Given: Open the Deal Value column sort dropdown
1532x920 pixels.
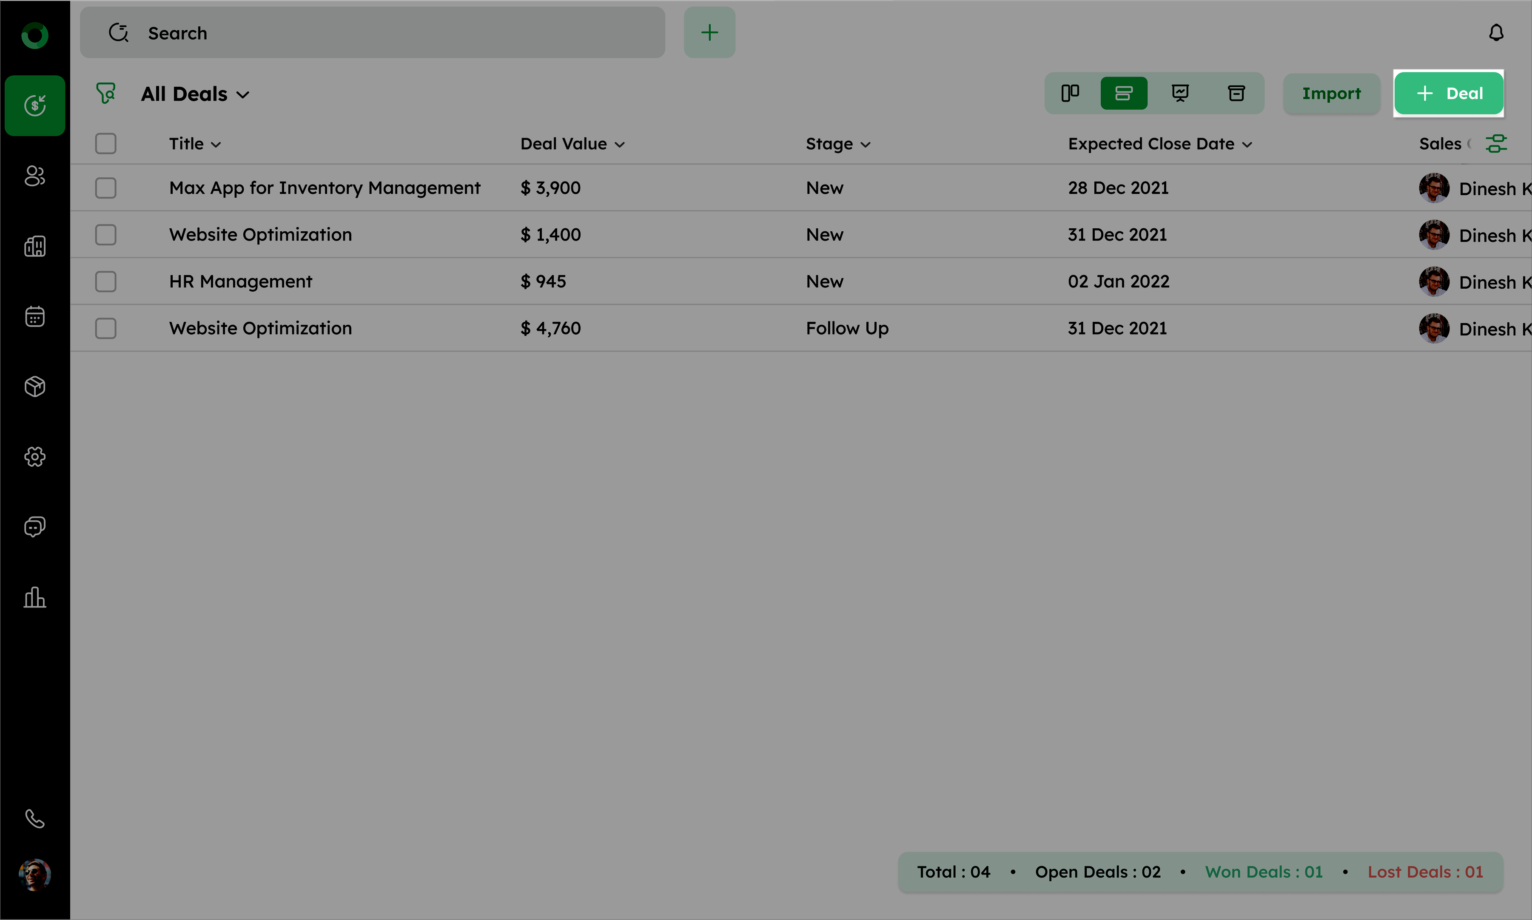Looking at the screenshot, I should point(572,144).
